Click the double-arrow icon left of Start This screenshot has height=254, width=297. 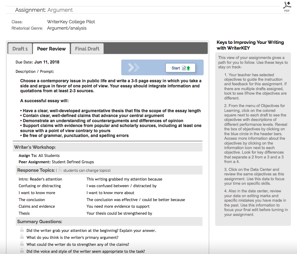pyautogui.click(x=134, y=67)
